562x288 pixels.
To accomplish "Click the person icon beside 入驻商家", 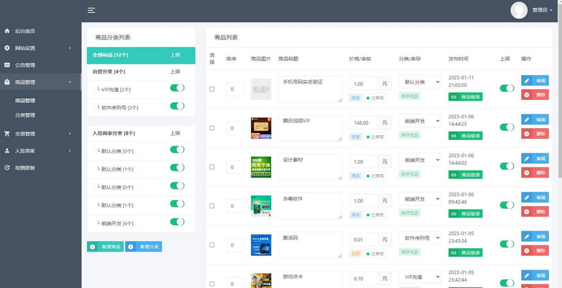I will tap(7, 151).
